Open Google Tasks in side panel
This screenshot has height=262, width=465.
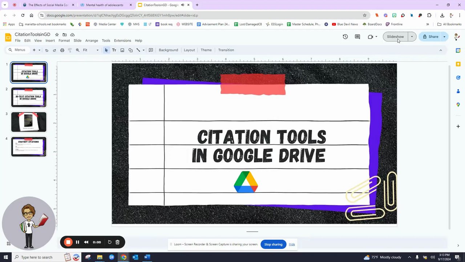point(458,78)
